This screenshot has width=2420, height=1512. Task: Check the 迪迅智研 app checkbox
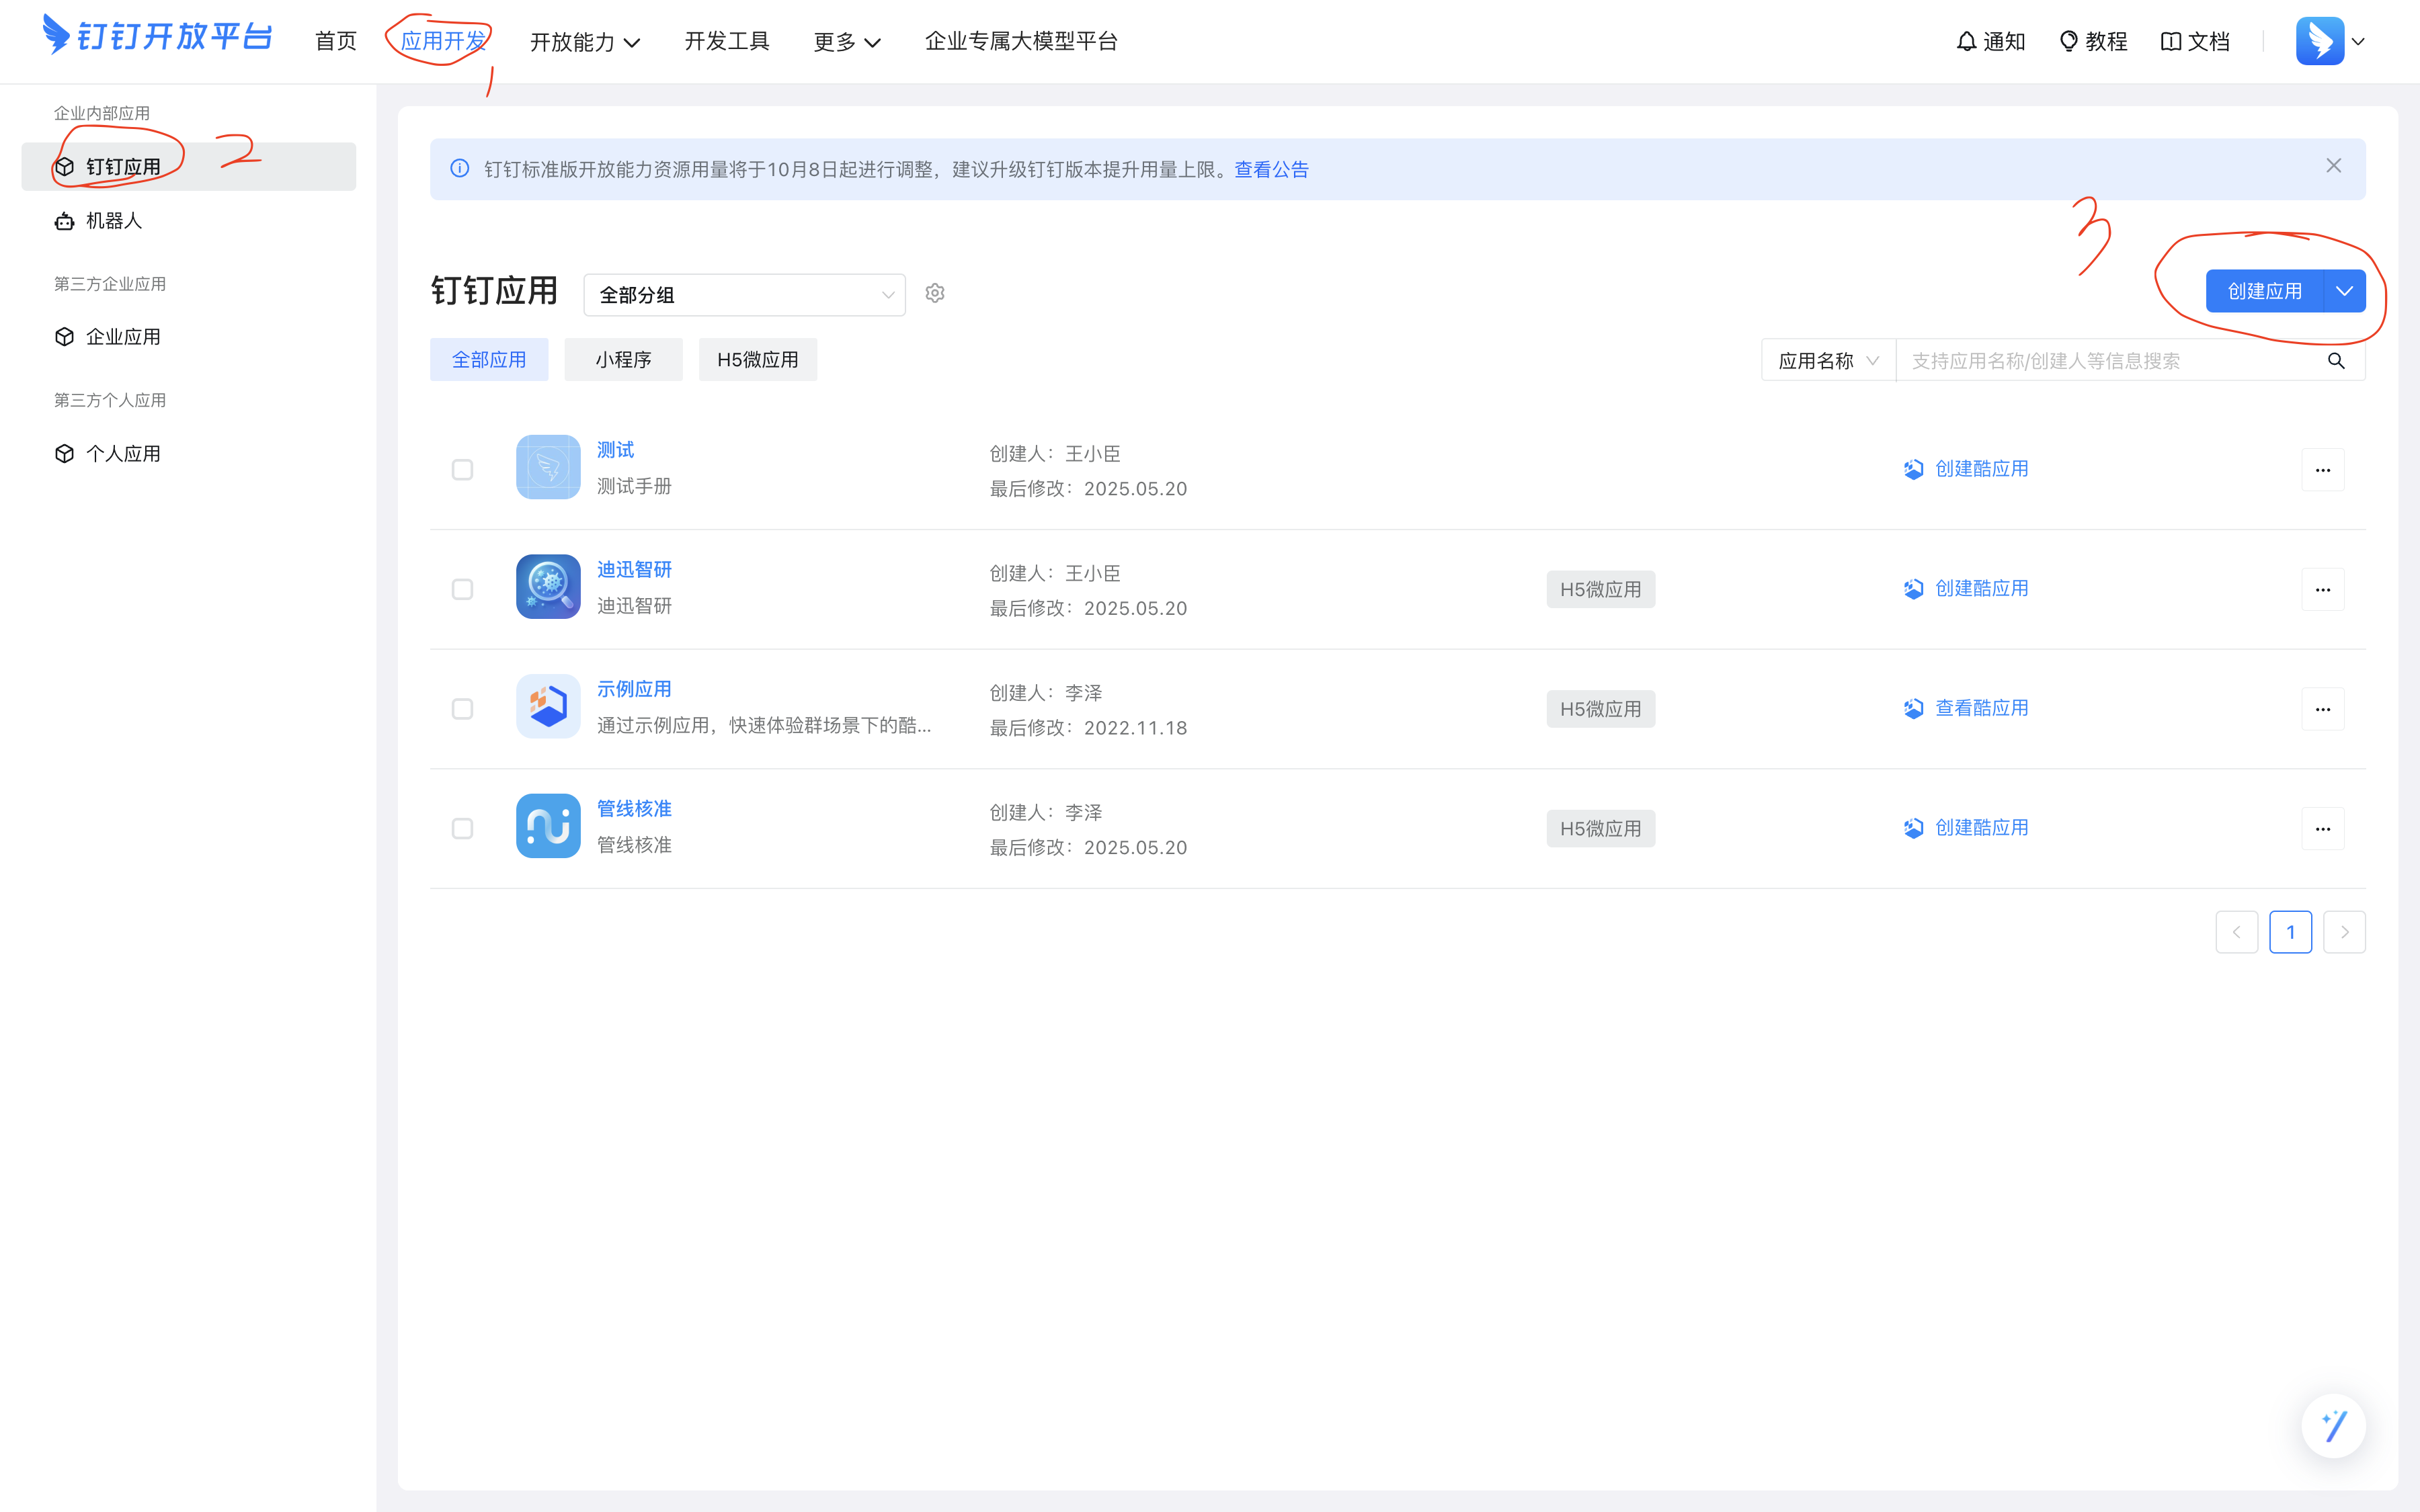tap(462, 590)
